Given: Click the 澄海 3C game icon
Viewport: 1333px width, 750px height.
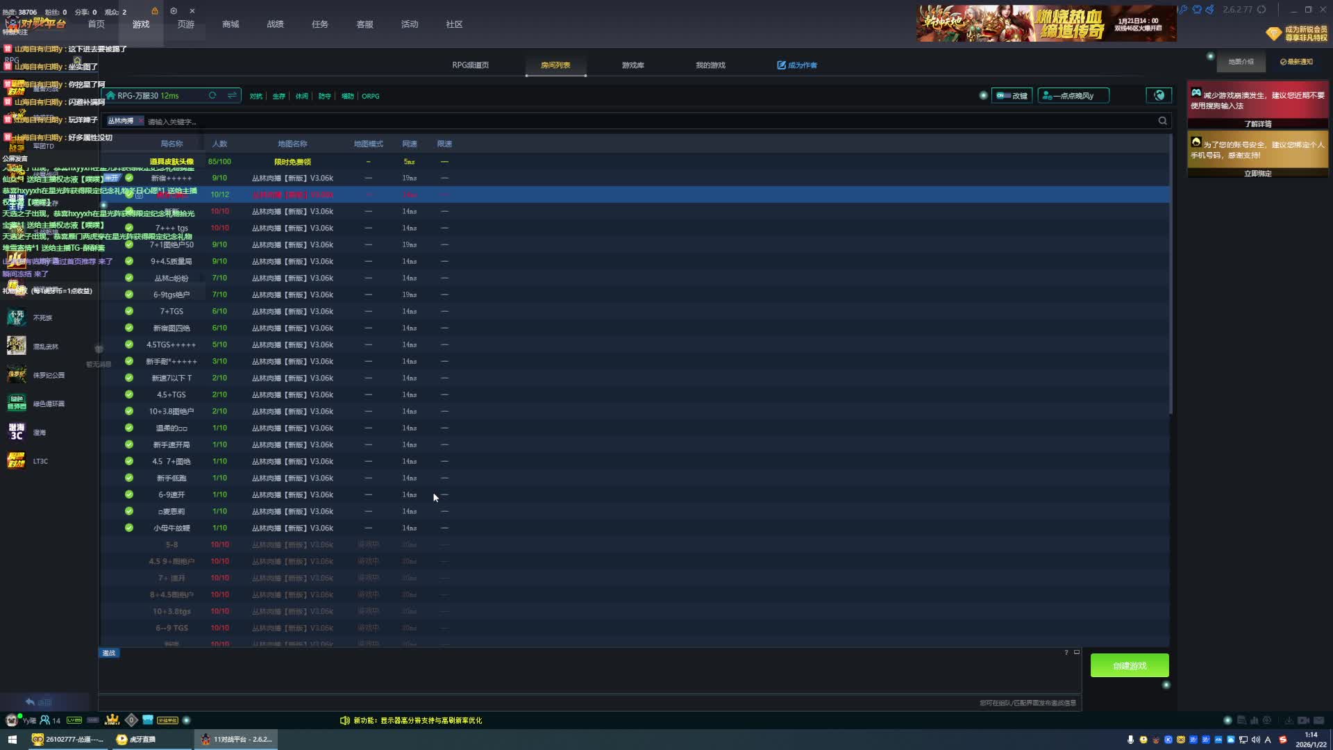Looking at the screenshot, I should (x=16, y=432).
